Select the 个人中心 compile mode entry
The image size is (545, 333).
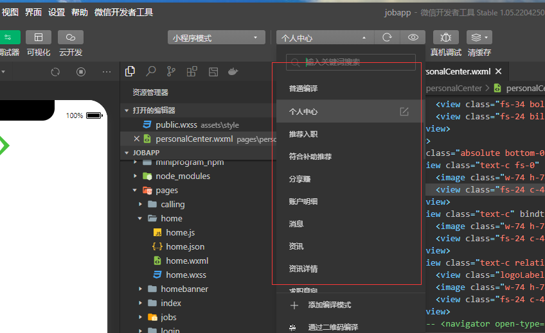(351, 112)
